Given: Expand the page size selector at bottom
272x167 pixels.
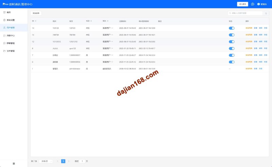Looking at the screenshot, I should click(x=46, y=161).
